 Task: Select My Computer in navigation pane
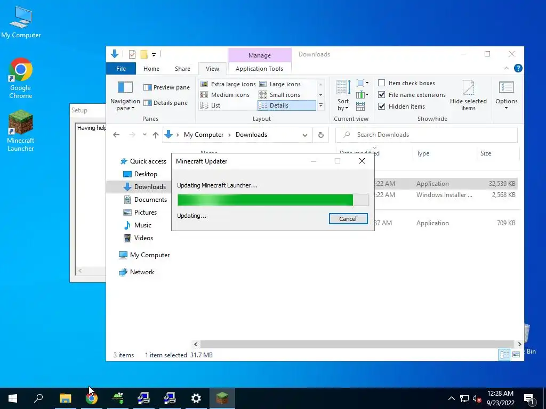click(x=144, y=255)
